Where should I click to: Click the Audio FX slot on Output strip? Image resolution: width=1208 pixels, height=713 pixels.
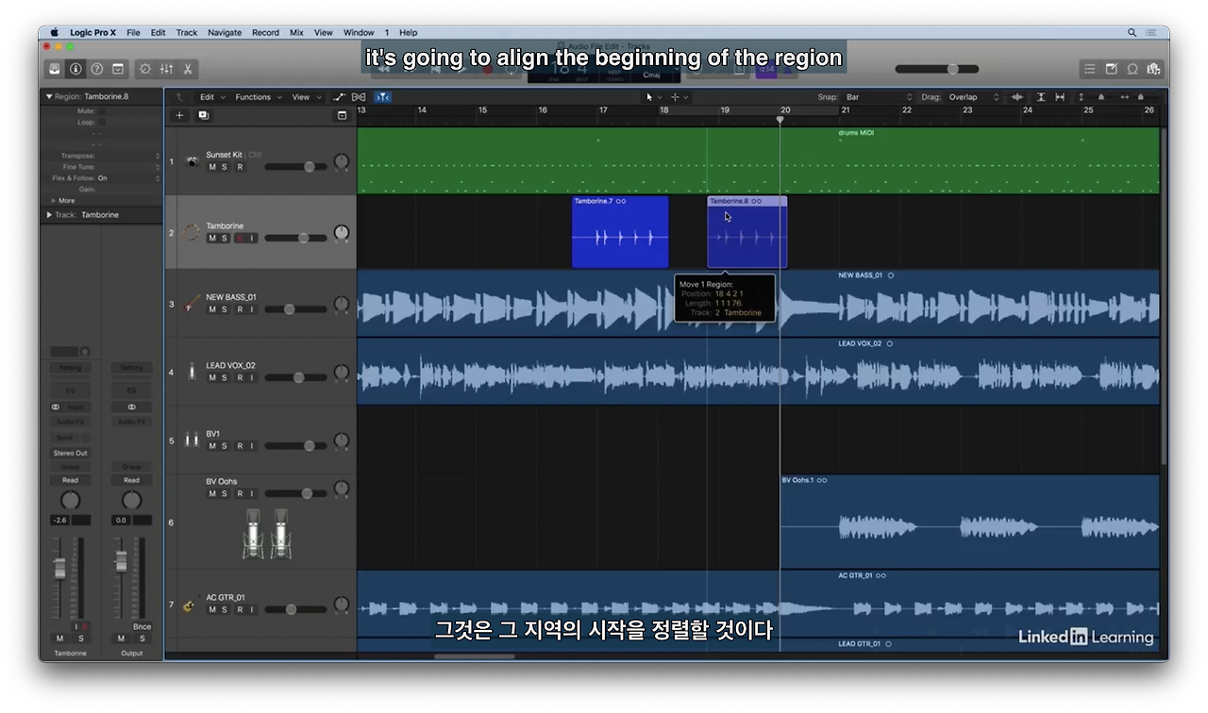coord(131,422)
